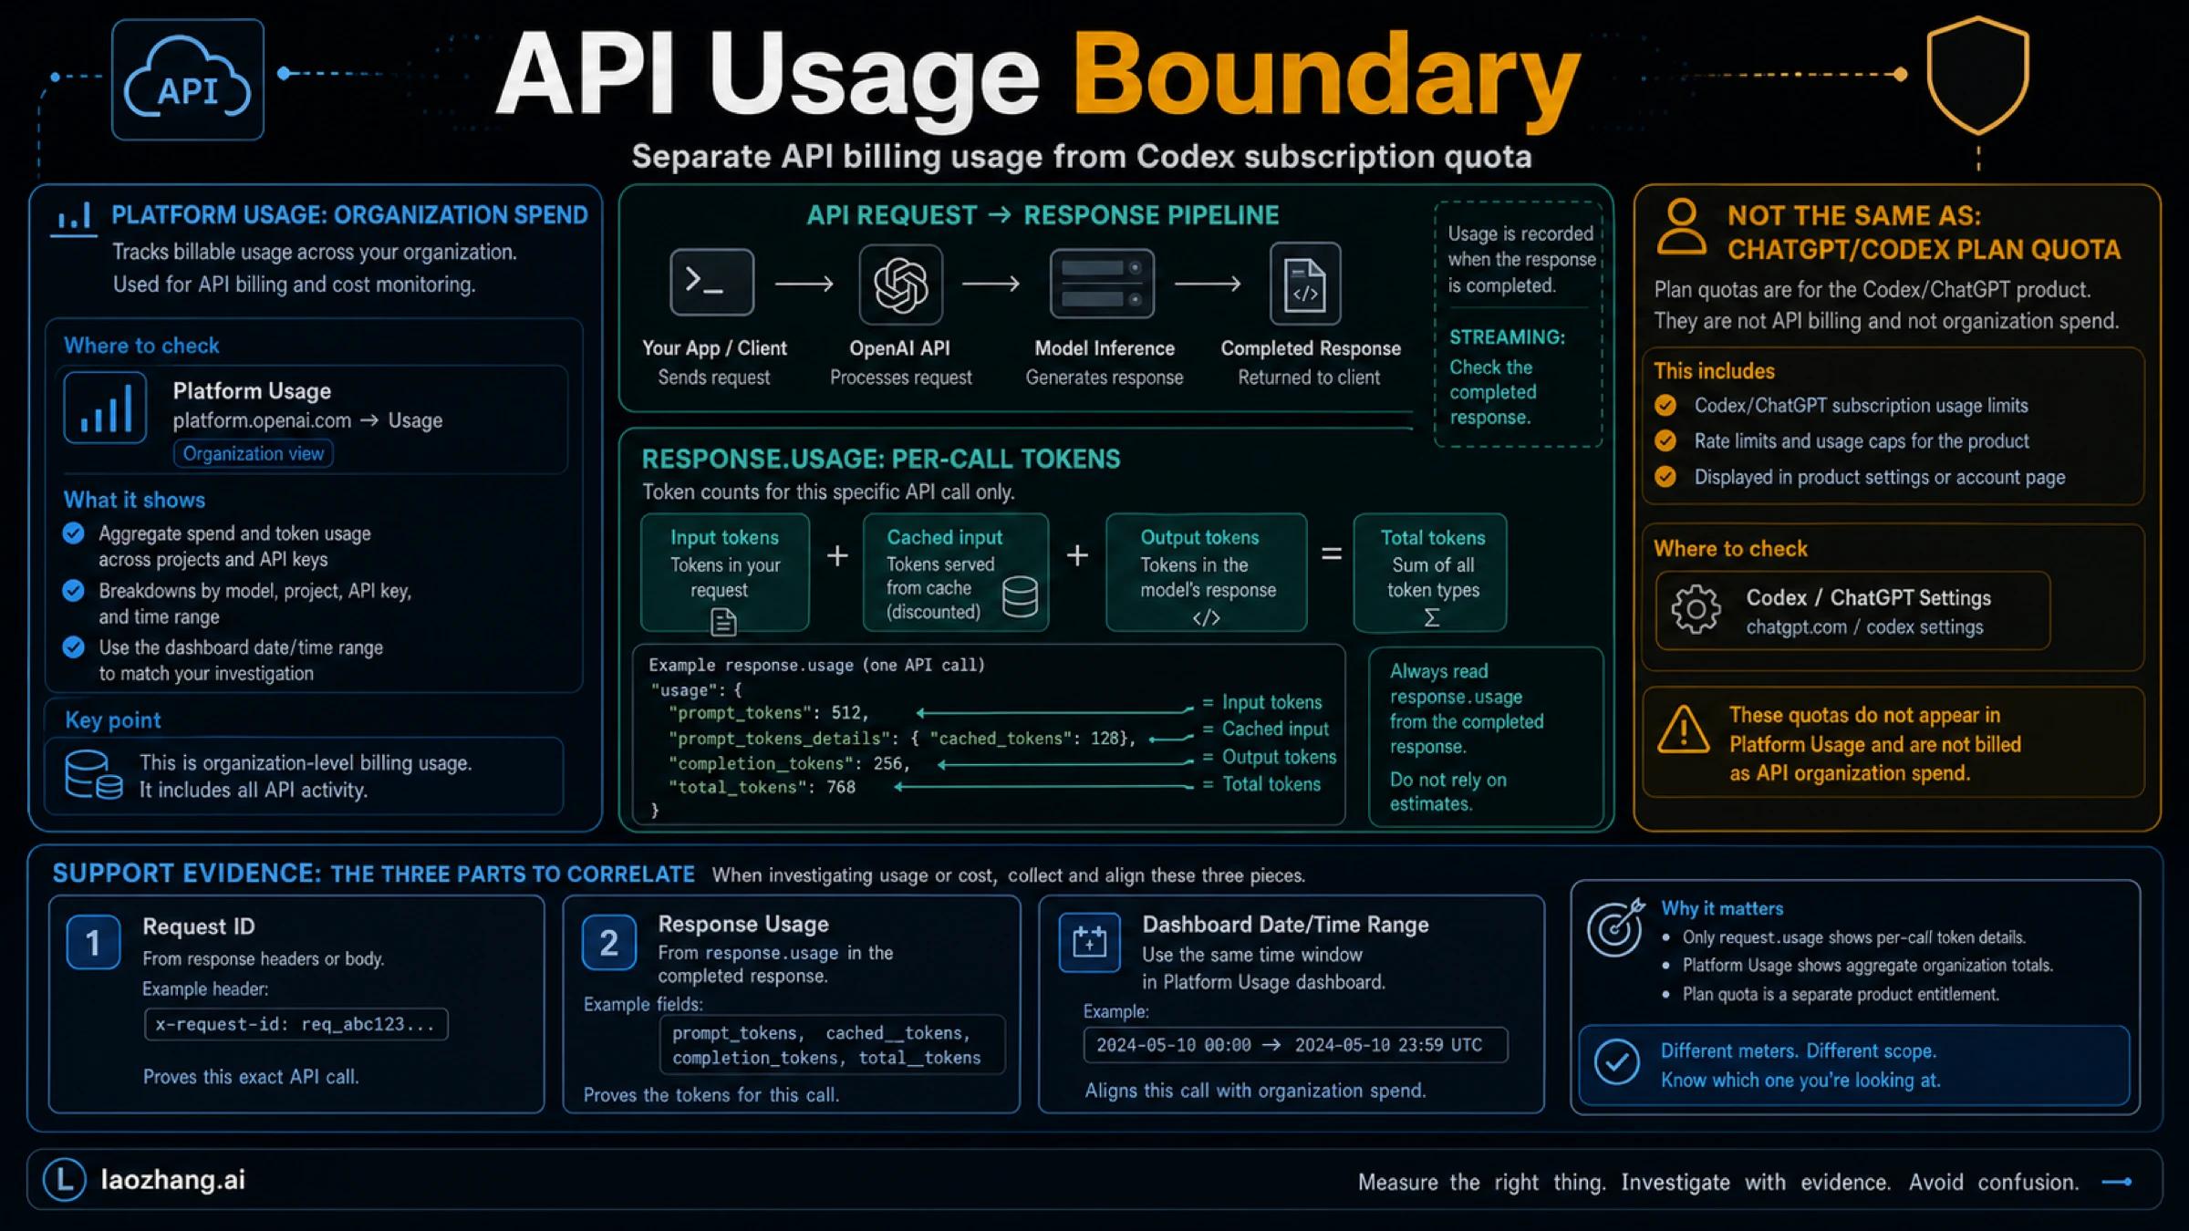Viewport: 2189px width, 1231px height.
Task: Click the Why it matters heading
Action: (x=1722, y=908)
